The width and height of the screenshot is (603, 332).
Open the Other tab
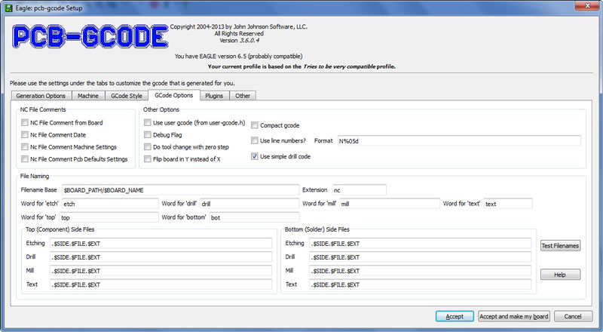pos(243,96)
